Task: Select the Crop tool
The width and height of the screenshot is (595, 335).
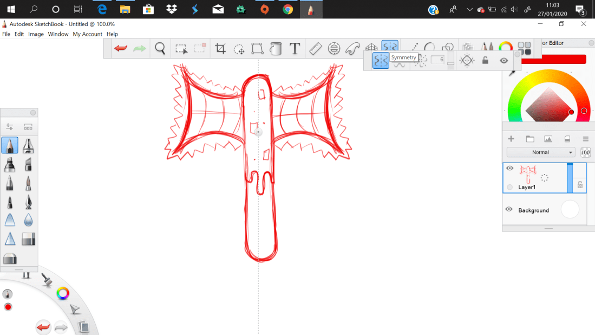Action: tap(220, 48)
